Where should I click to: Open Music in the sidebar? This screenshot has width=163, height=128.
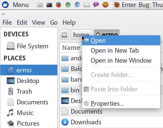coord(29,113)
